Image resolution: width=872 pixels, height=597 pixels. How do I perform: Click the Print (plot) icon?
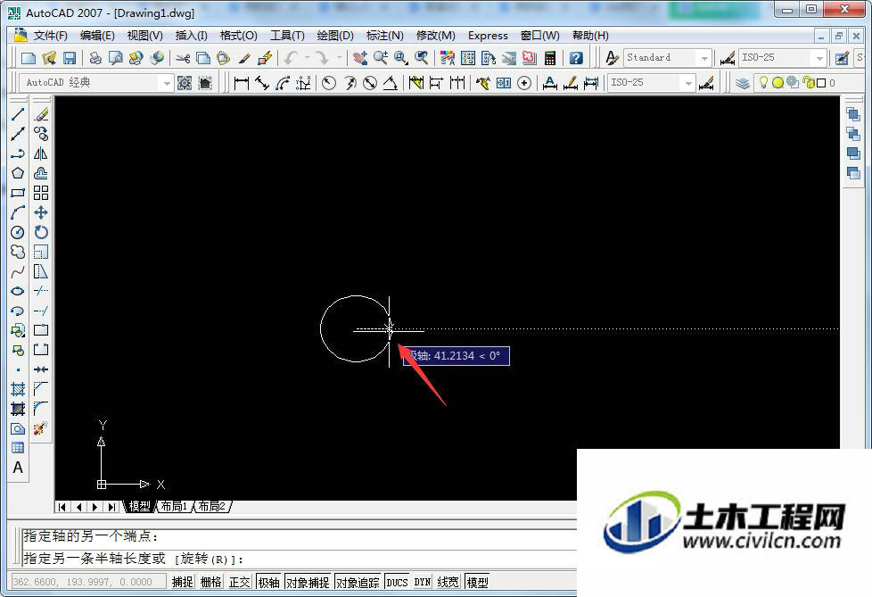(95, 58)
